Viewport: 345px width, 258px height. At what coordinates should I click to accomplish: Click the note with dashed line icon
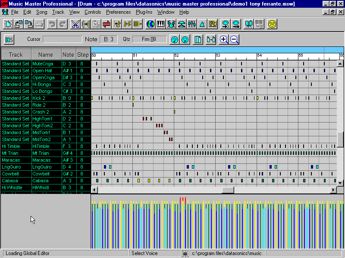click(x=116, y=24)
